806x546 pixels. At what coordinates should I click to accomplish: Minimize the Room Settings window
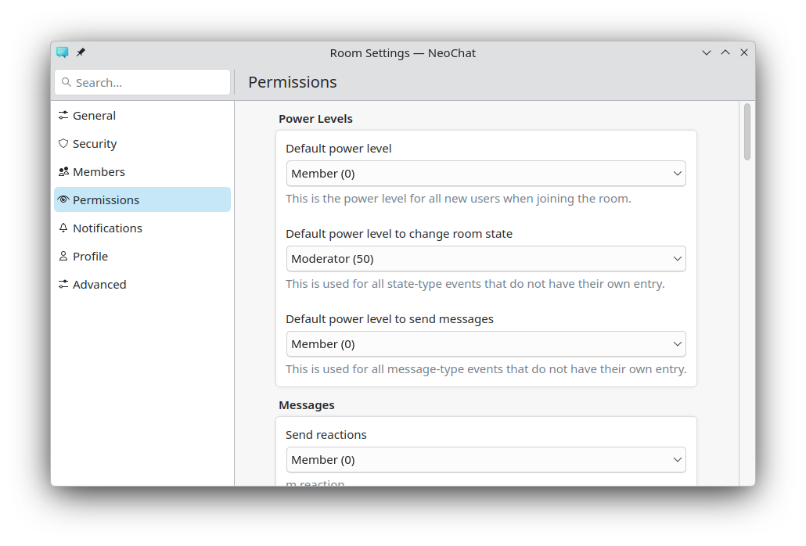(707, 52)
